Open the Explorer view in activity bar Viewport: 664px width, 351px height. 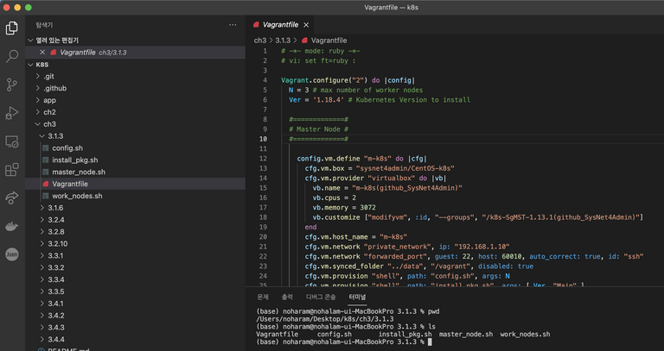[12, 28]
